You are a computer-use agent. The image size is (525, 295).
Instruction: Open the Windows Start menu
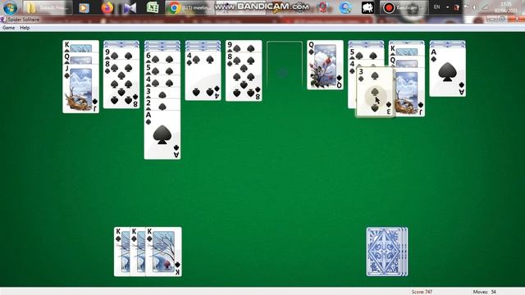(11, 7)
